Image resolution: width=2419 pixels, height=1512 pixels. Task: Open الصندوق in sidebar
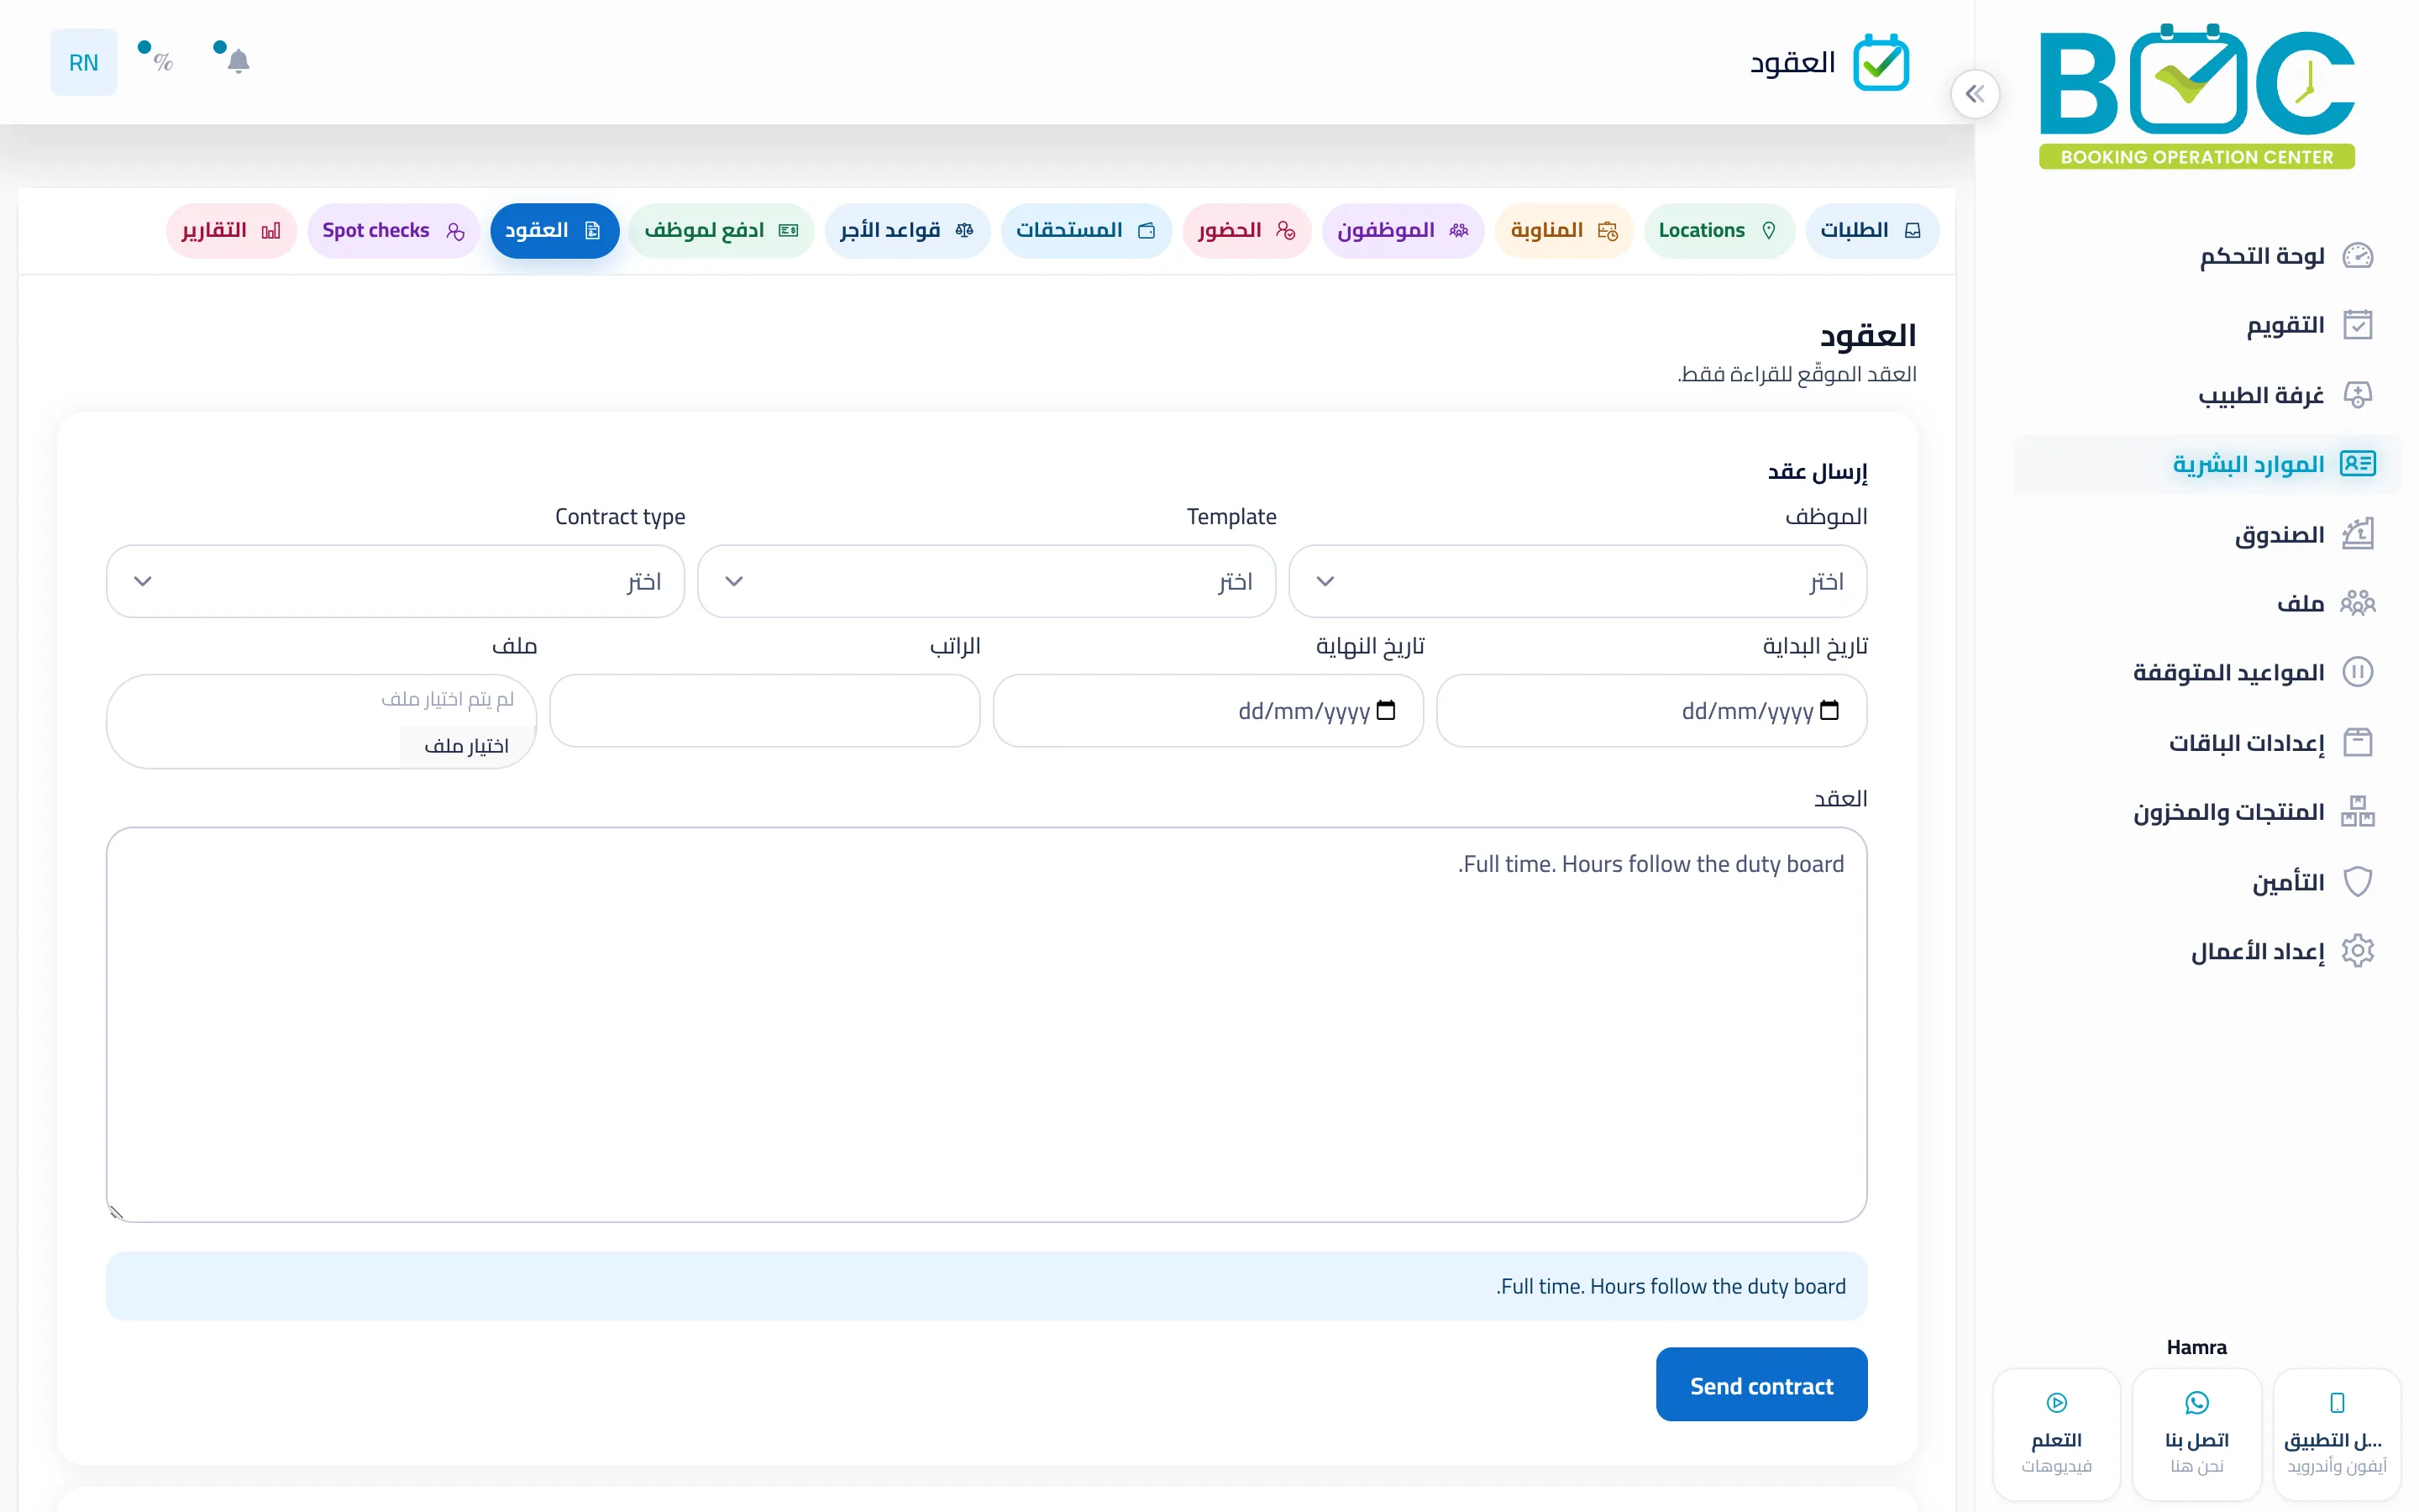click(x=2207, y=534)
